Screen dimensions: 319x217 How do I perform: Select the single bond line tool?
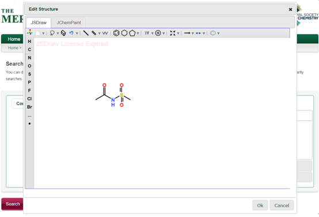(86, 33)
